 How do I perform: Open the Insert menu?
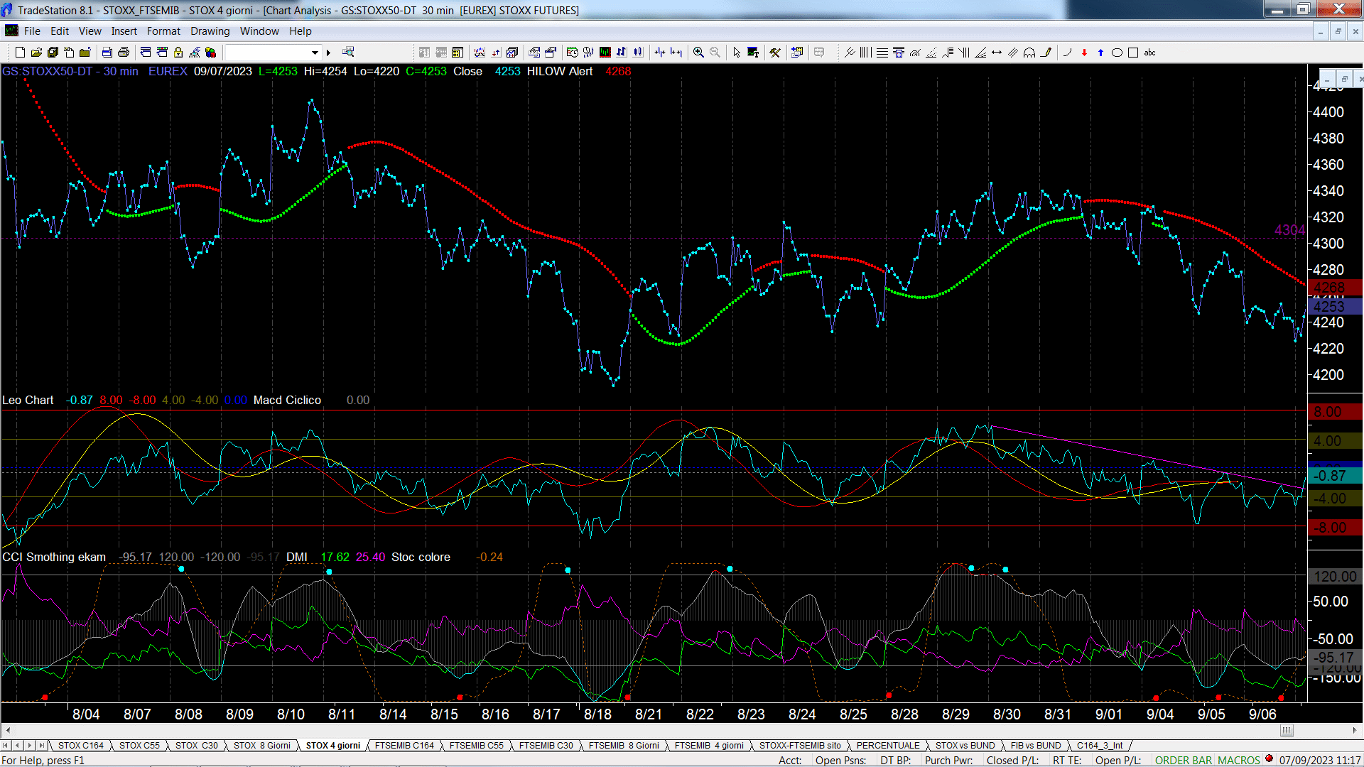pyautogui.click(x=124, y=31)
